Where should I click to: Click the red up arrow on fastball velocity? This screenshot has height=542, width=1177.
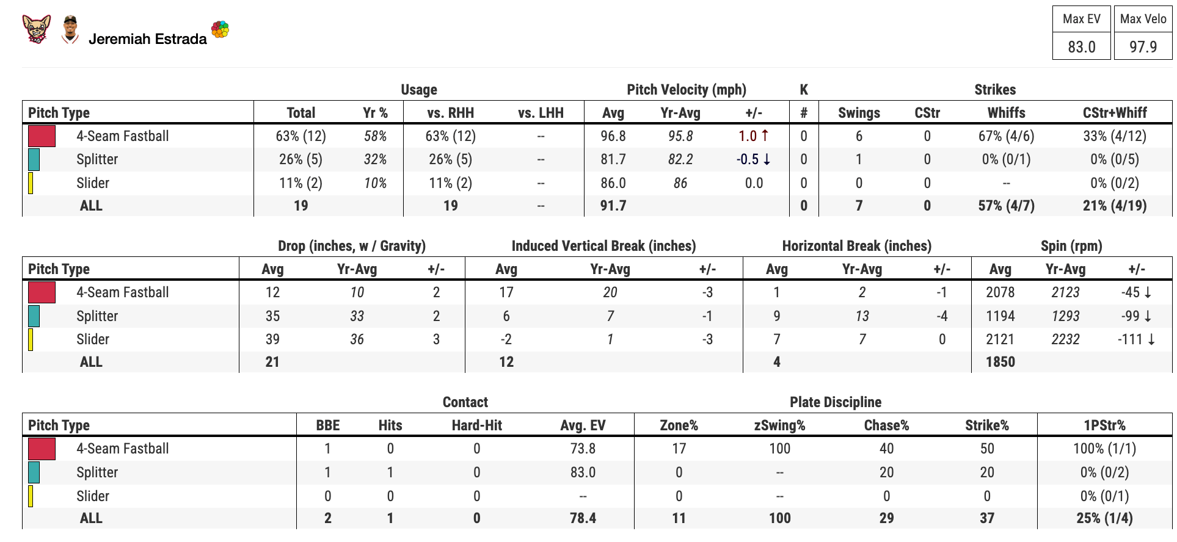765,135
